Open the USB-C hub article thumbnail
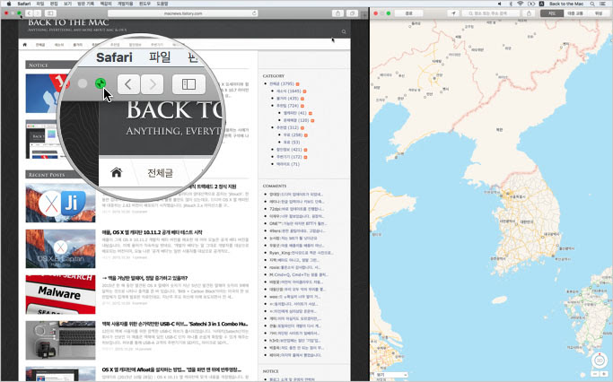Screen dimensions: 613x382 61,340
